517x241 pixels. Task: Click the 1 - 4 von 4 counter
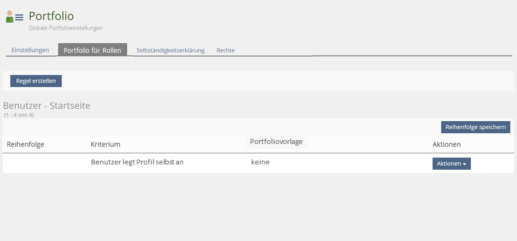pyautogui.click(x=19, y=115)
